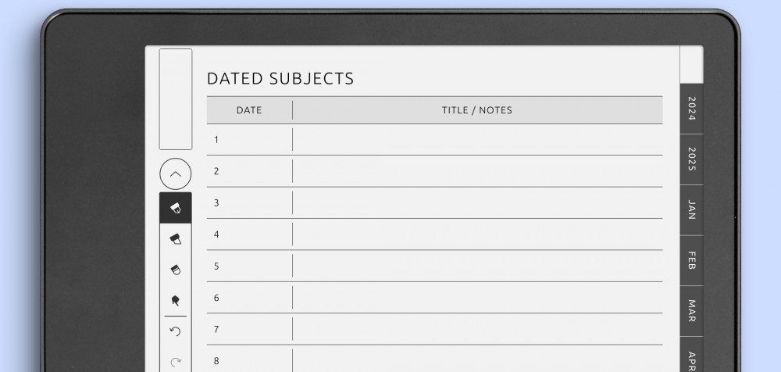Click the redo arrow
Image resolution: width=781 pixels, height=372 pixels.
pos(175,362)
